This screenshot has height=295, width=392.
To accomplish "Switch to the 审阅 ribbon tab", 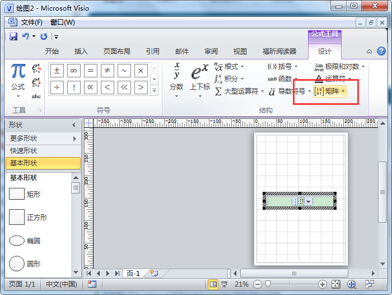I will (211, 52).
